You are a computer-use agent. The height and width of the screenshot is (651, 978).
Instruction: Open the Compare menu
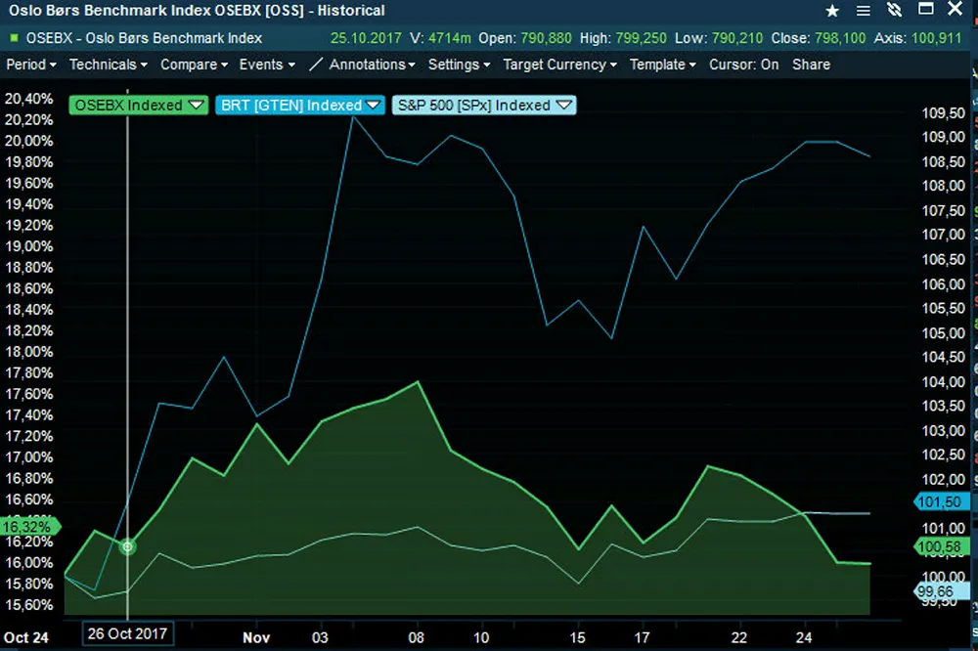coord(194,65)
